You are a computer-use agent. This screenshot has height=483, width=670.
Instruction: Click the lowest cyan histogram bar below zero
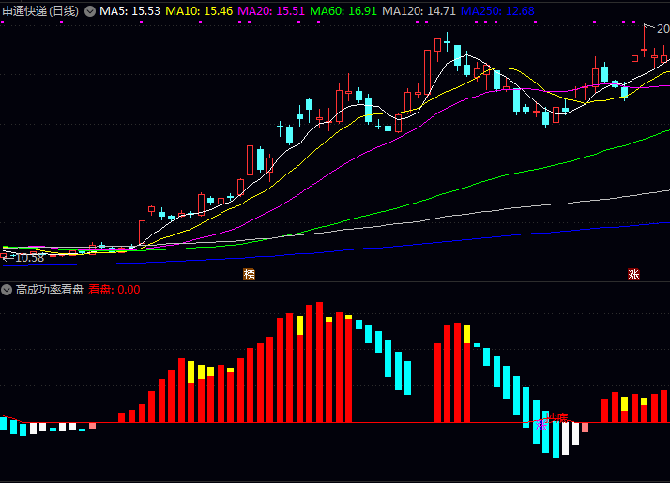pos(556,439)
